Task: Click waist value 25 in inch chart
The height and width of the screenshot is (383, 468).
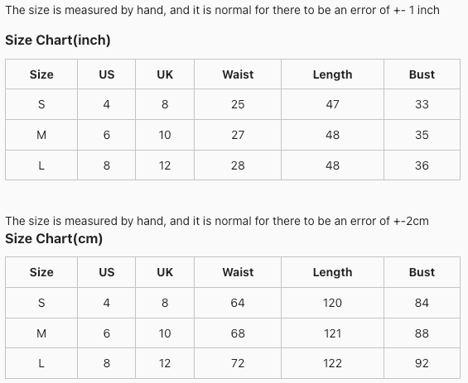Action: click(x=238, y=104)
